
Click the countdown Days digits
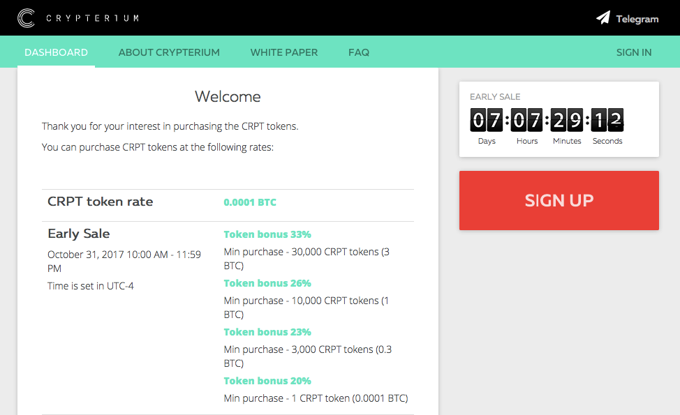(486, 120)
